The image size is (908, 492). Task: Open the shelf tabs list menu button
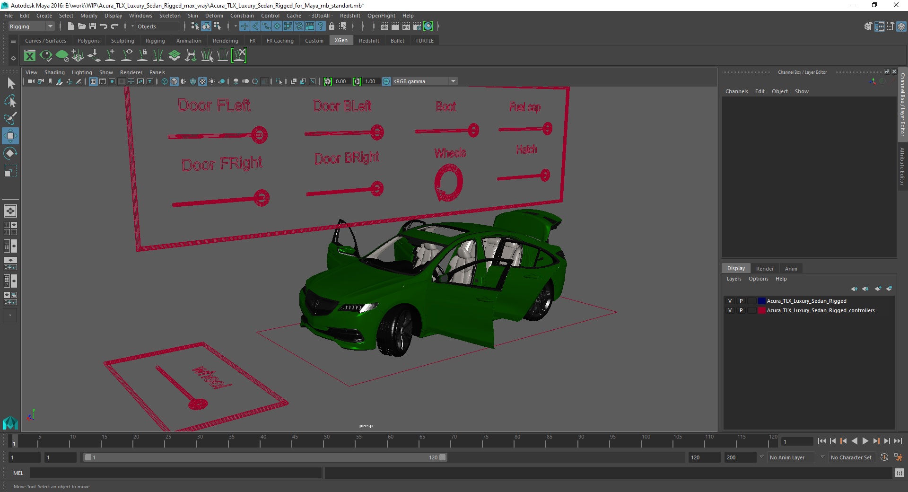click(13, 42)
